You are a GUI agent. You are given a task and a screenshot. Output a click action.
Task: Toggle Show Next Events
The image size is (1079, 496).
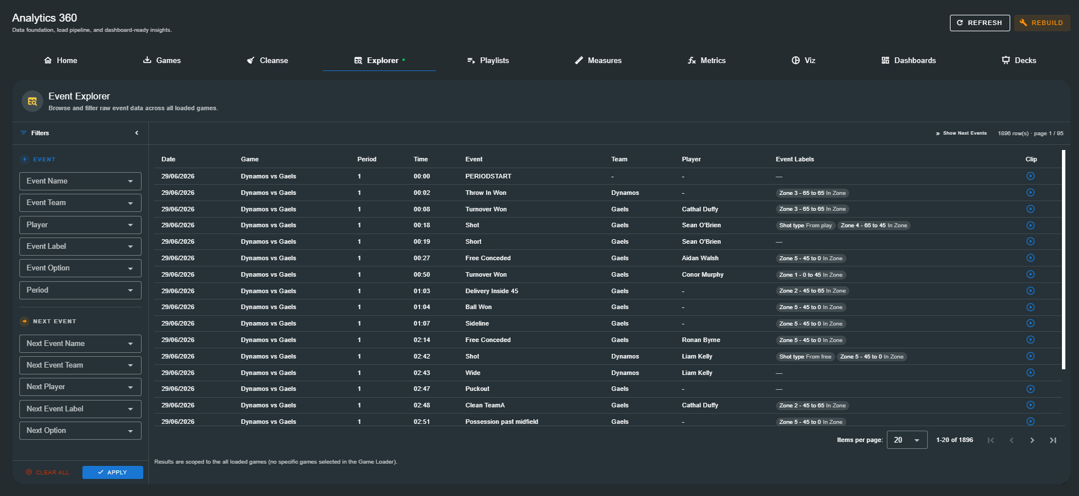click(961, 133)
